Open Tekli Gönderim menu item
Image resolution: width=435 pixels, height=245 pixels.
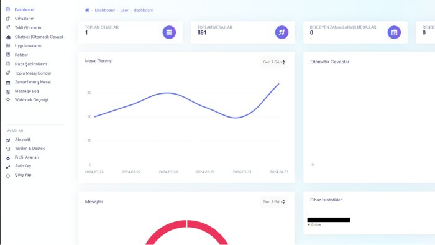click(x=29, y=27)
